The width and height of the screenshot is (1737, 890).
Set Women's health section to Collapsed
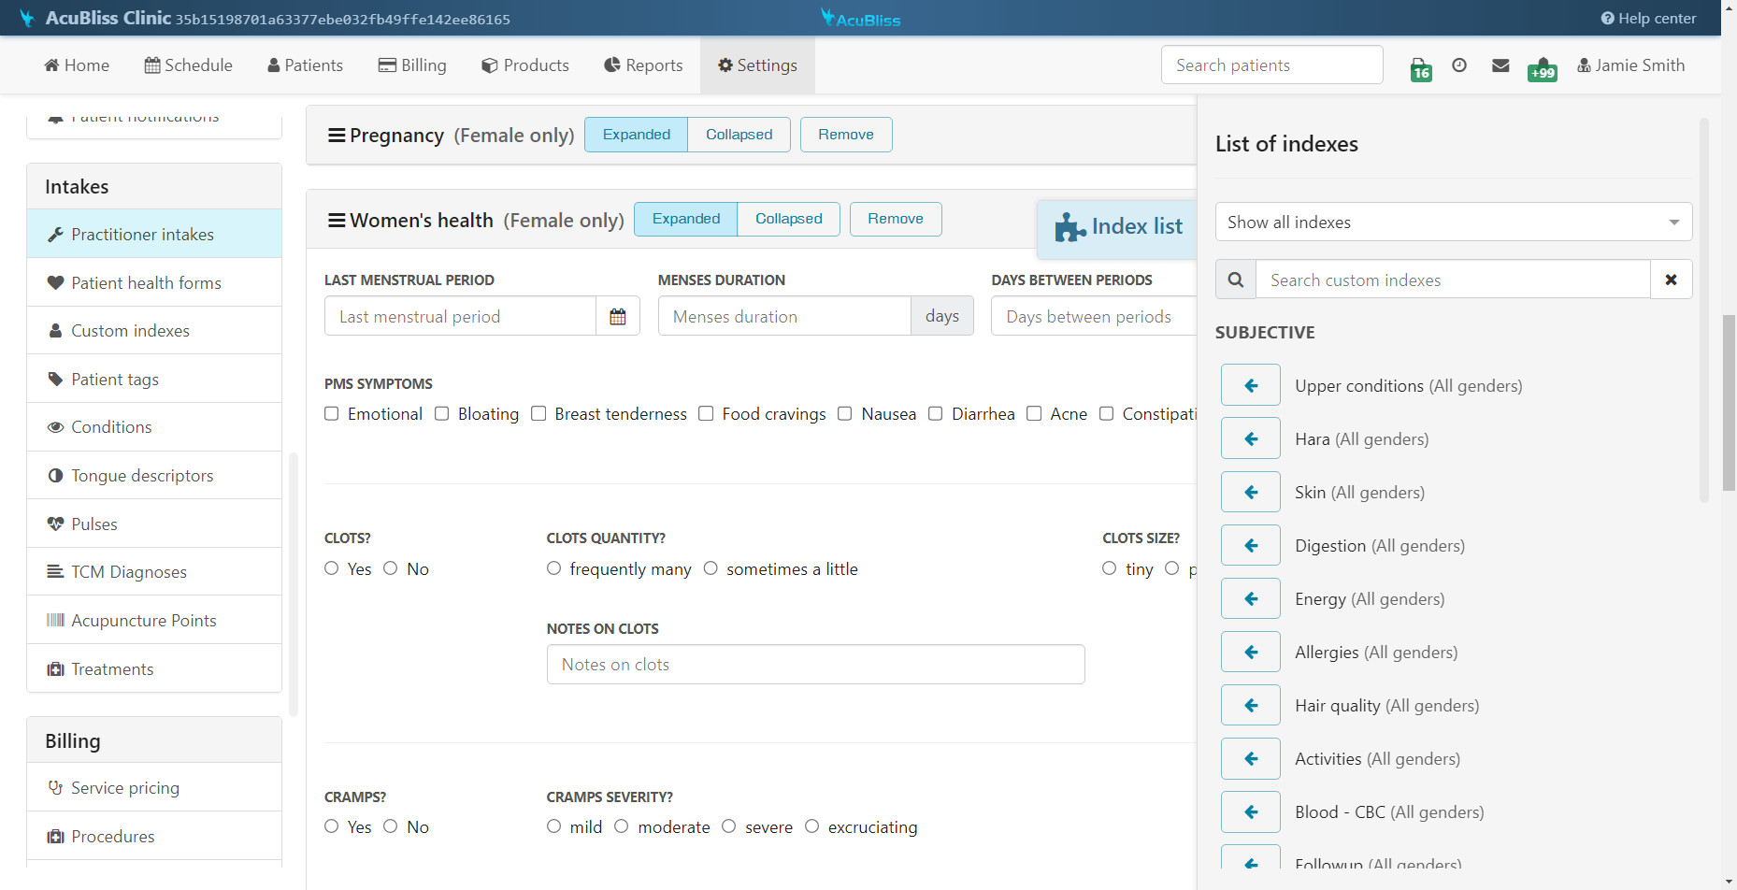789,219
